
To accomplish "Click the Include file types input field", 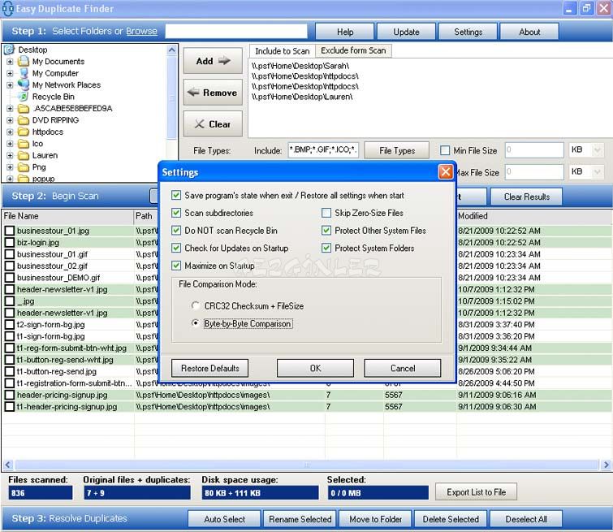I will click(323, 150).
